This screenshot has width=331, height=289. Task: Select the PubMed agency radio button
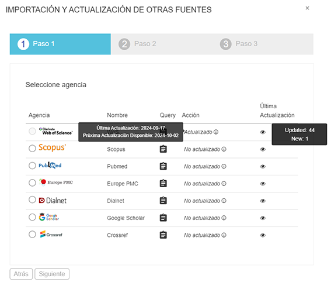(x=32, y=166)
